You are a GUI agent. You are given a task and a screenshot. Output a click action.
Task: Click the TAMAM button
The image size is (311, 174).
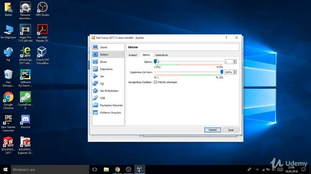click(x=212, y=130)
